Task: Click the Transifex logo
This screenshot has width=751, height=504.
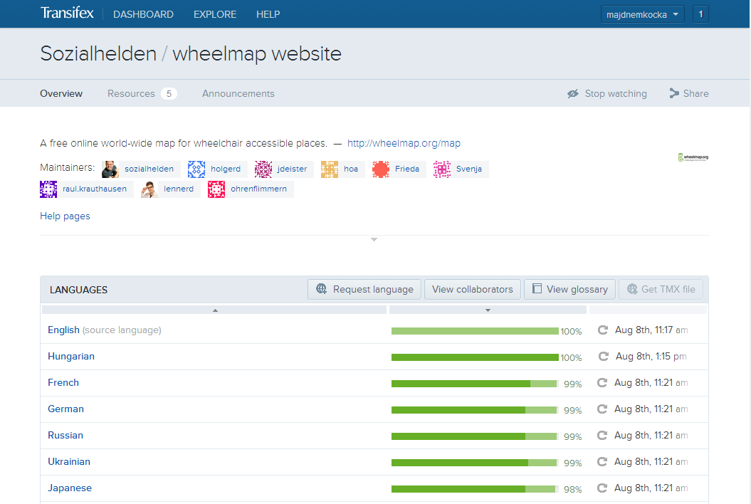Action: 67,13
